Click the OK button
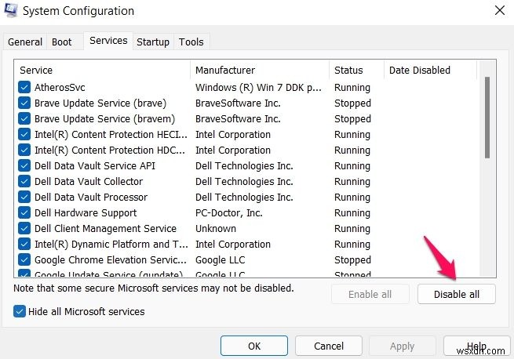 pyautogui.click(x=254, y=346)
